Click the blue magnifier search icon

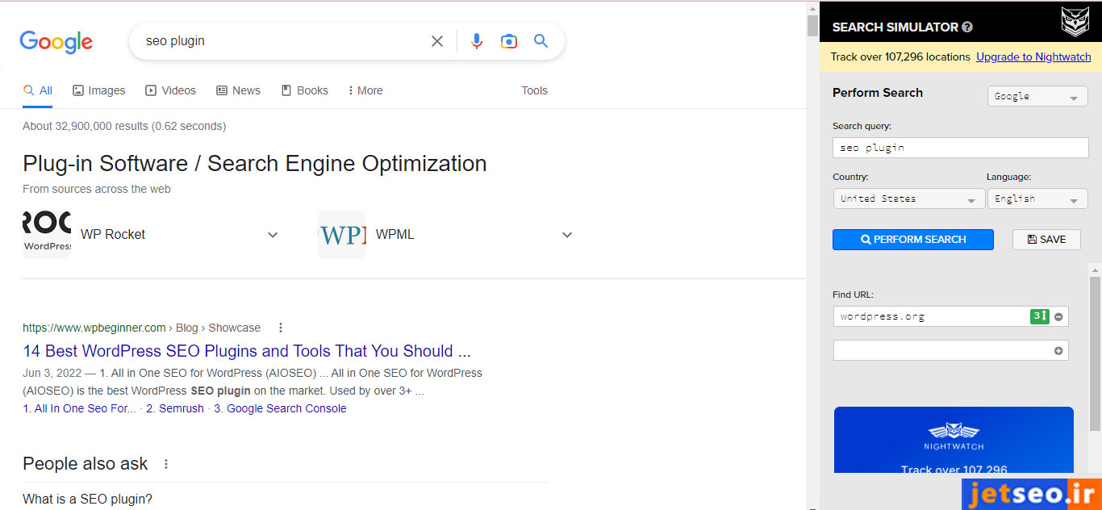pos(541,41)
